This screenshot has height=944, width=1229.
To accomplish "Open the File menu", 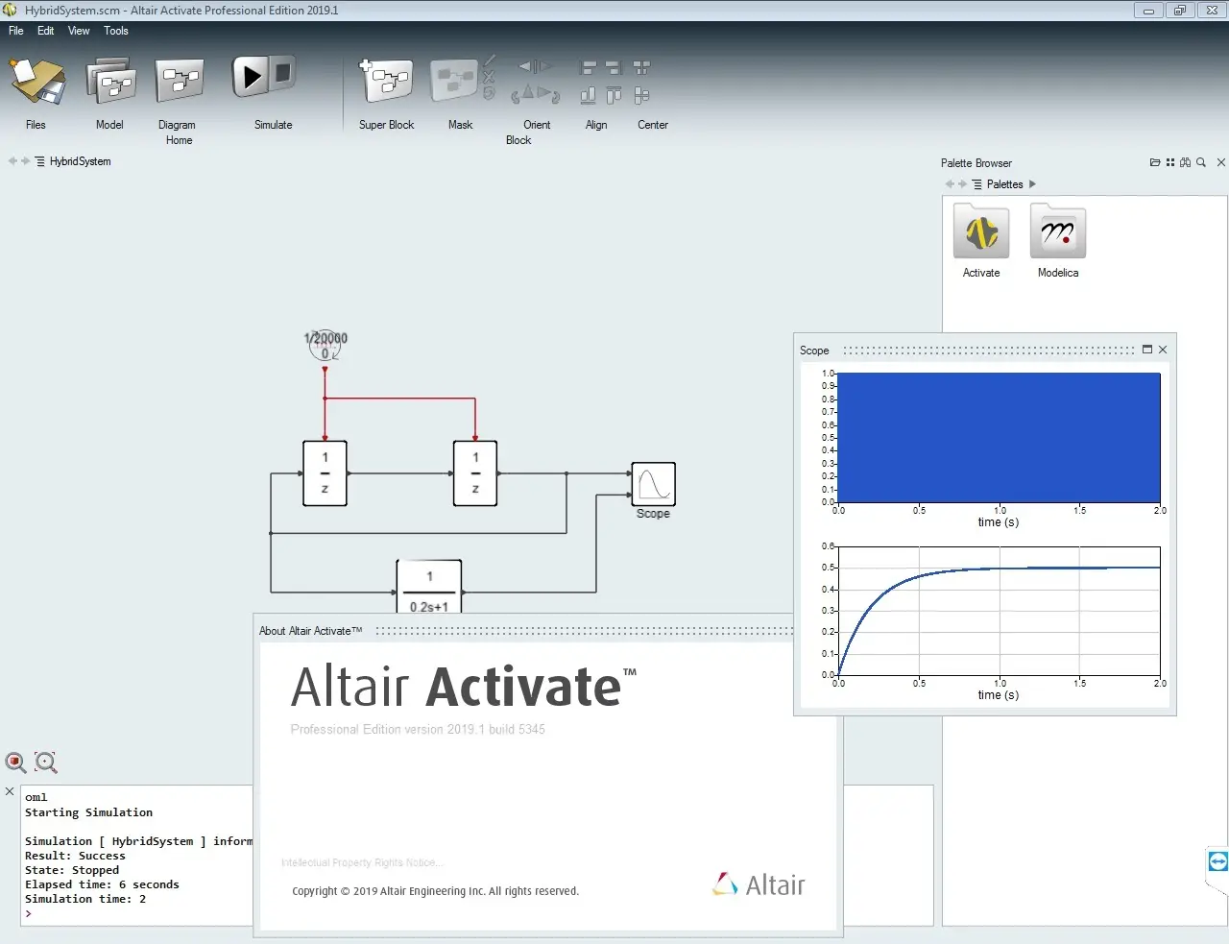I will click(x=16, y=31).
